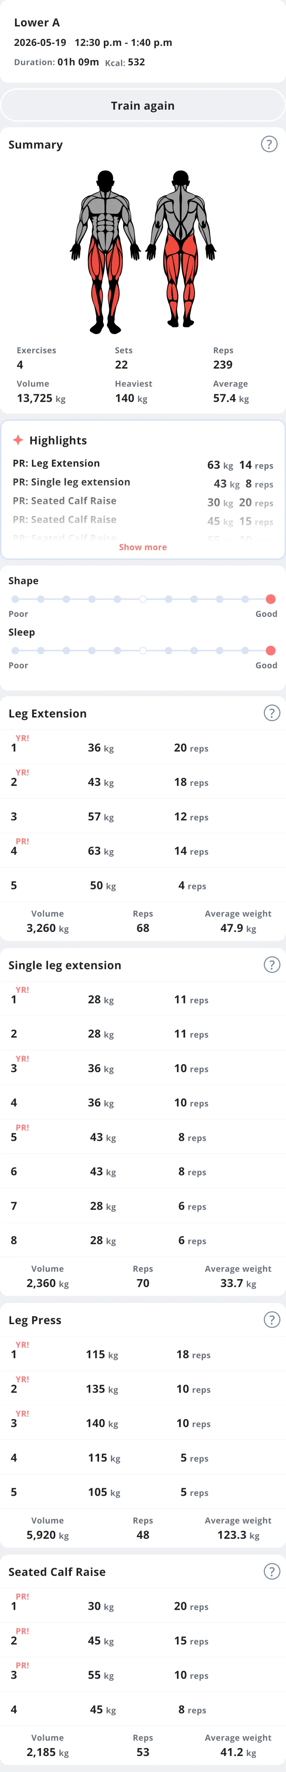Click the Highlights sparkle star icon
Screen dimensions: 286x1772
(x=18, y=439)
